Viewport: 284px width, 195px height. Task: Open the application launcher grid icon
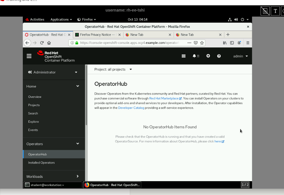pos(184,56)
